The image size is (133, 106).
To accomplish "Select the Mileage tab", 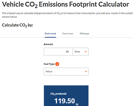I will (x=84, y=33).
